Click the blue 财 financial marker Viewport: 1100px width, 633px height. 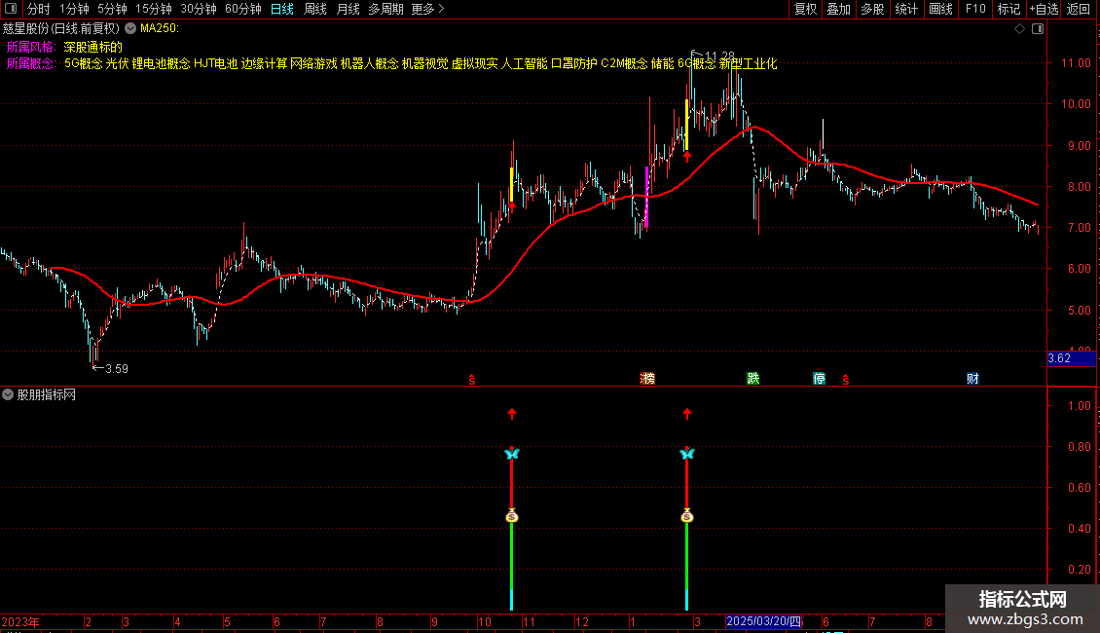972,378
